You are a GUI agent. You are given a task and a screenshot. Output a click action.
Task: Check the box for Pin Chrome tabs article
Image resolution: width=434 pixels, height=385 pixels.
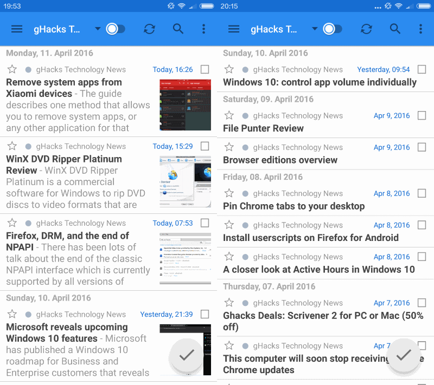(422, 193)
